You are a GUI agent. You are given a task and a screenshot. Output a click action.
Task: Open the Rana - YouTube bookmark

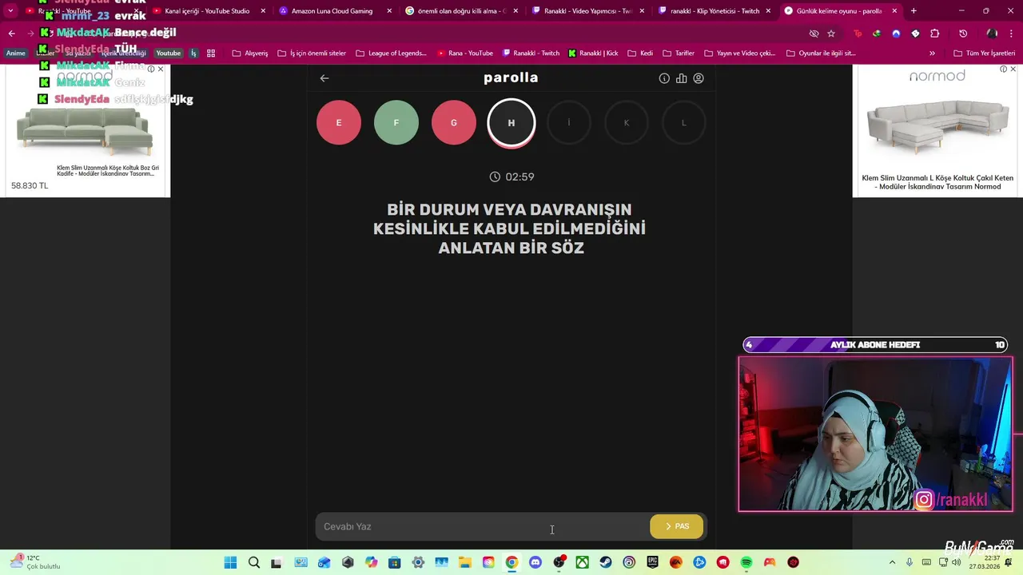[465, 54]
